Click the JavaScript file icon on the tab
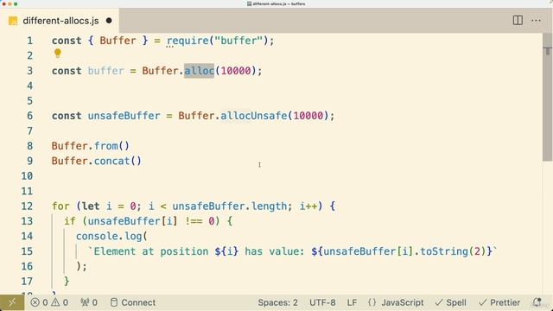The width and height of the screenshot is (553, 311). 13,21
